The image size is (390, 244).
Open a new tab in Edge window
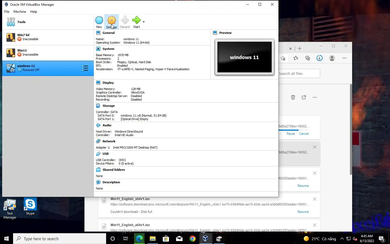coord(300,49)
